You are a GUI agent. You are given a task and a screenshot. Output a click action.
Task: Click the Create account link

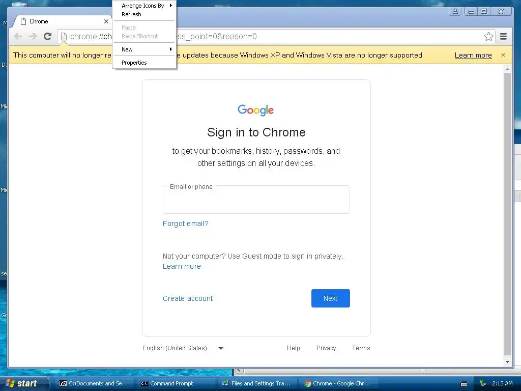(x=188, y=298)
